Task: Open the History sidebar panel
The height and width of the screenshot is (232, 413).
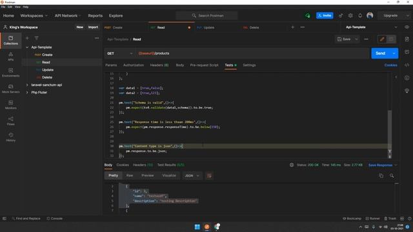Action: pyautogui.click(x=11, y=137)
